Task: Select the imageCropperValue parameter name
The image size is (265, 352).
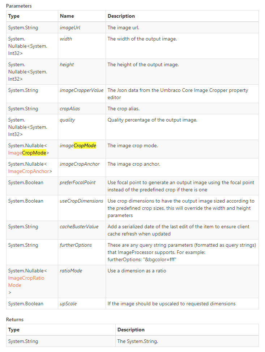Action: point(81,90)
